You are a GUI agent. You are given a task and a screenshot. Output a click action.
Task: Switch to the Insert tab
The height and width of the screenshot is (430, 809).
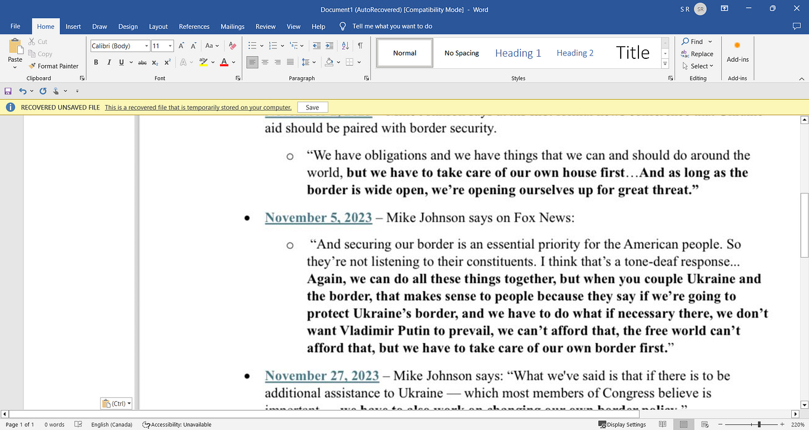73,27
